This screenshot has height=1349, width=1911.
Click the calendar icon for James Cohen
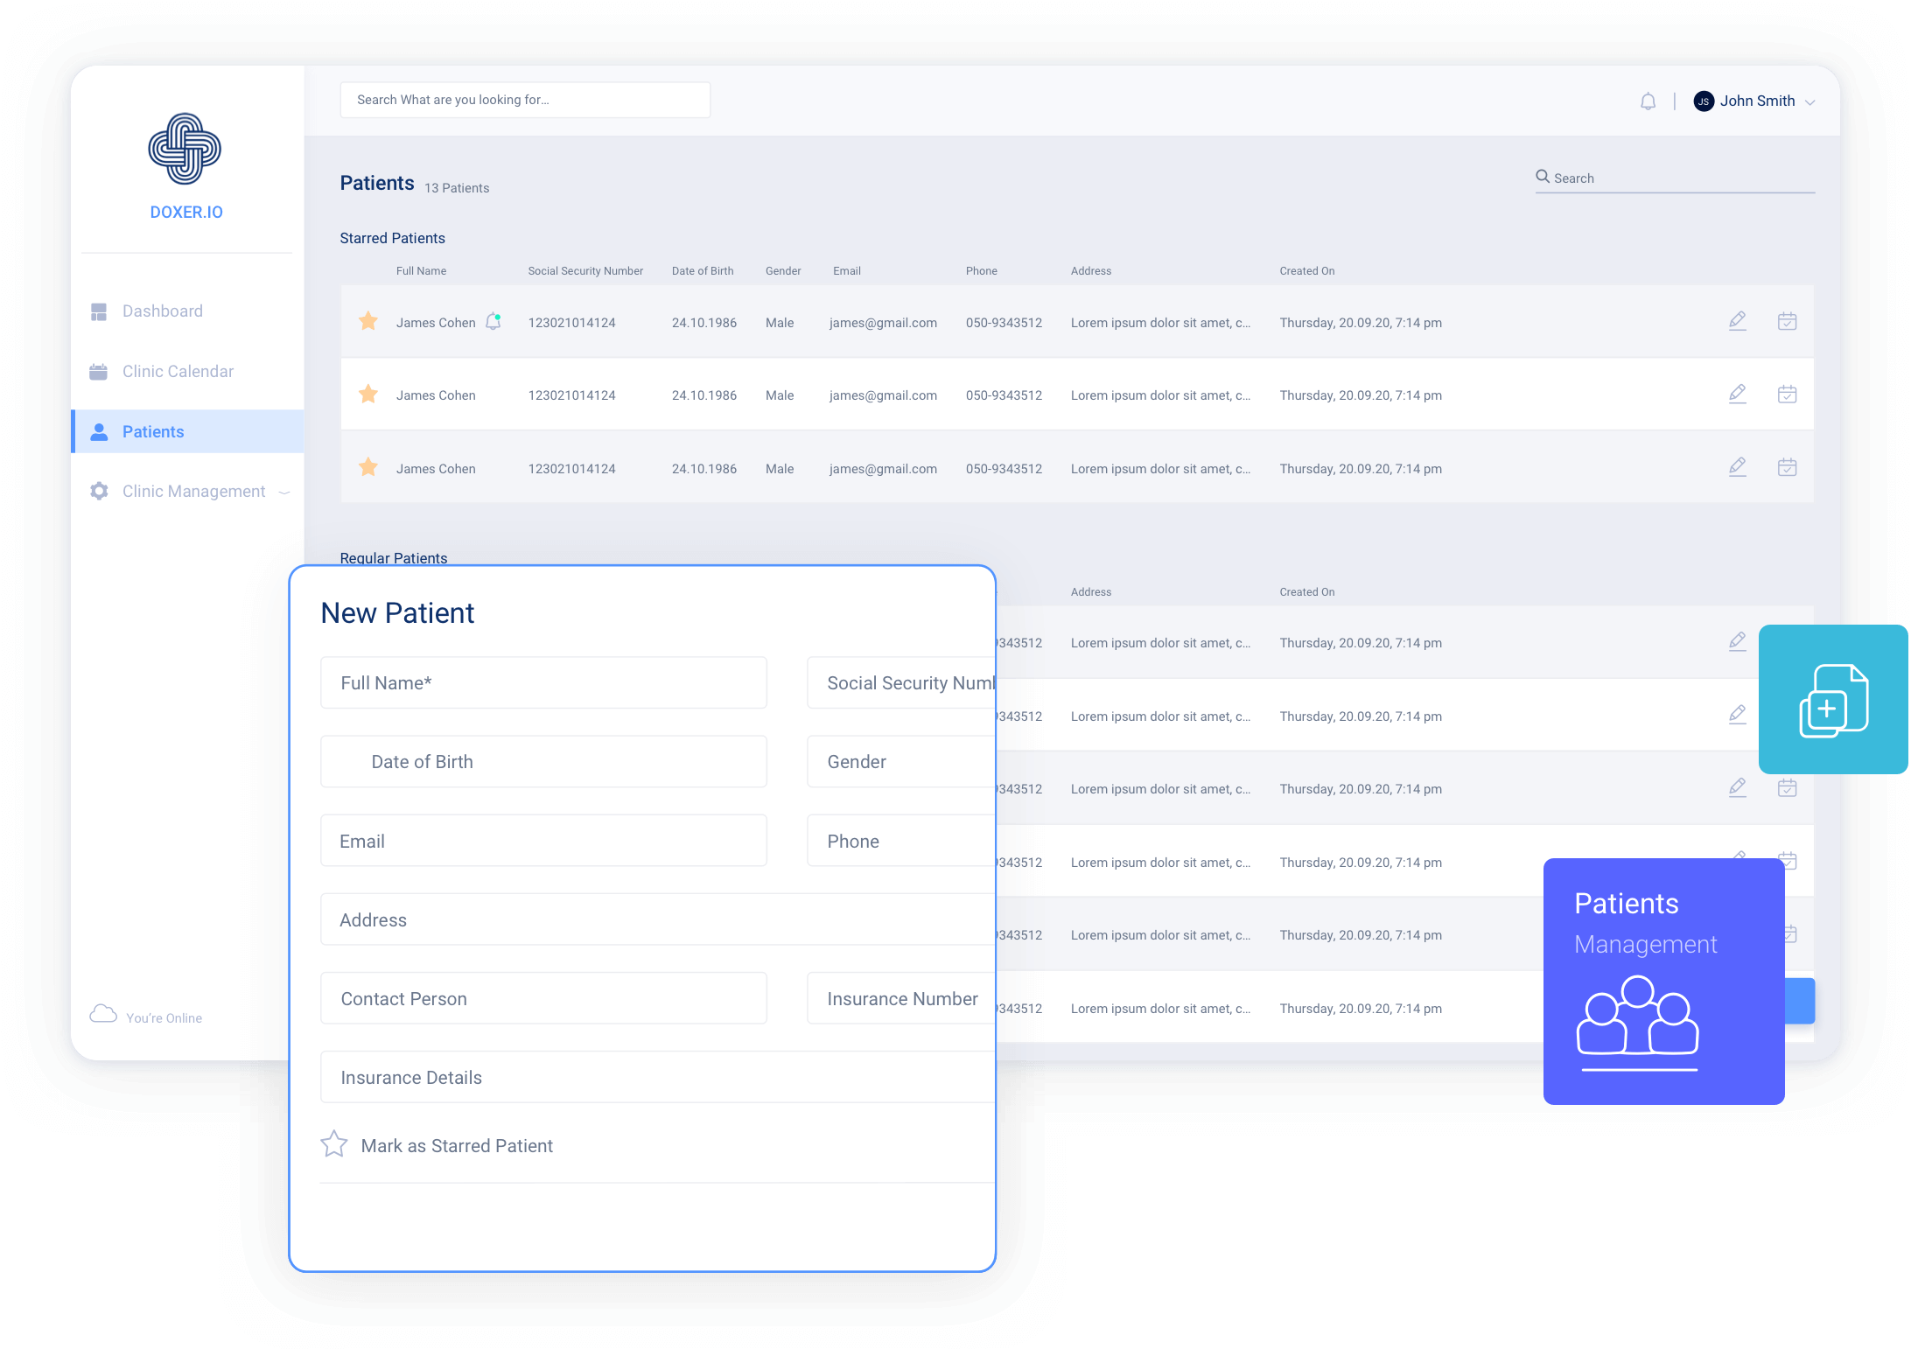(1787, 321)
